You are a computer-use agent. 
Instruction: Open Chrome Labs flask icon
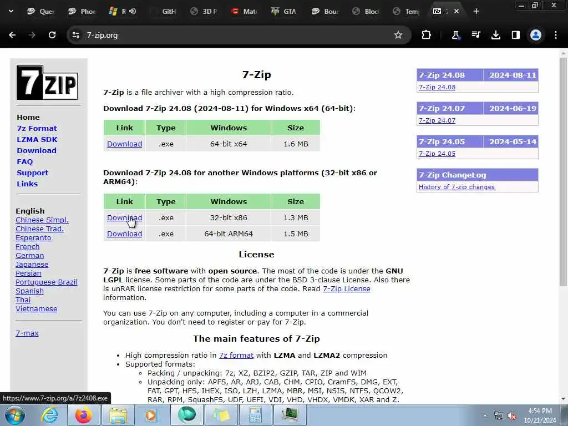pyautogui.click(x=456, y=35)
